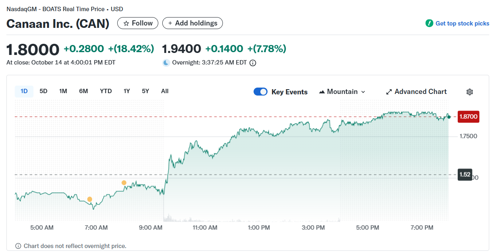Open the Get top stock picks link
496x252 pixels.
tap(462, 23)
